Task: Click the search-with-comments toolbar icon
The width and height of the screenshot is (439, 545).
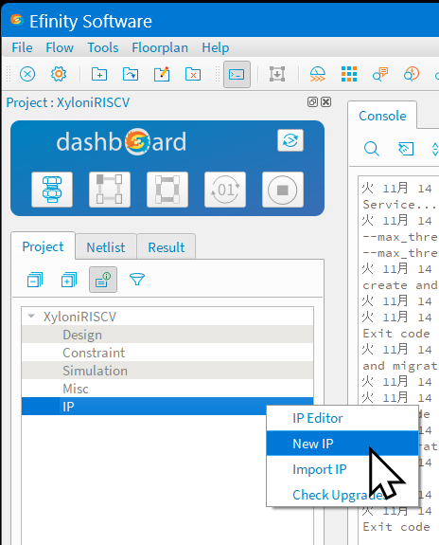Action: coord(380,74)
